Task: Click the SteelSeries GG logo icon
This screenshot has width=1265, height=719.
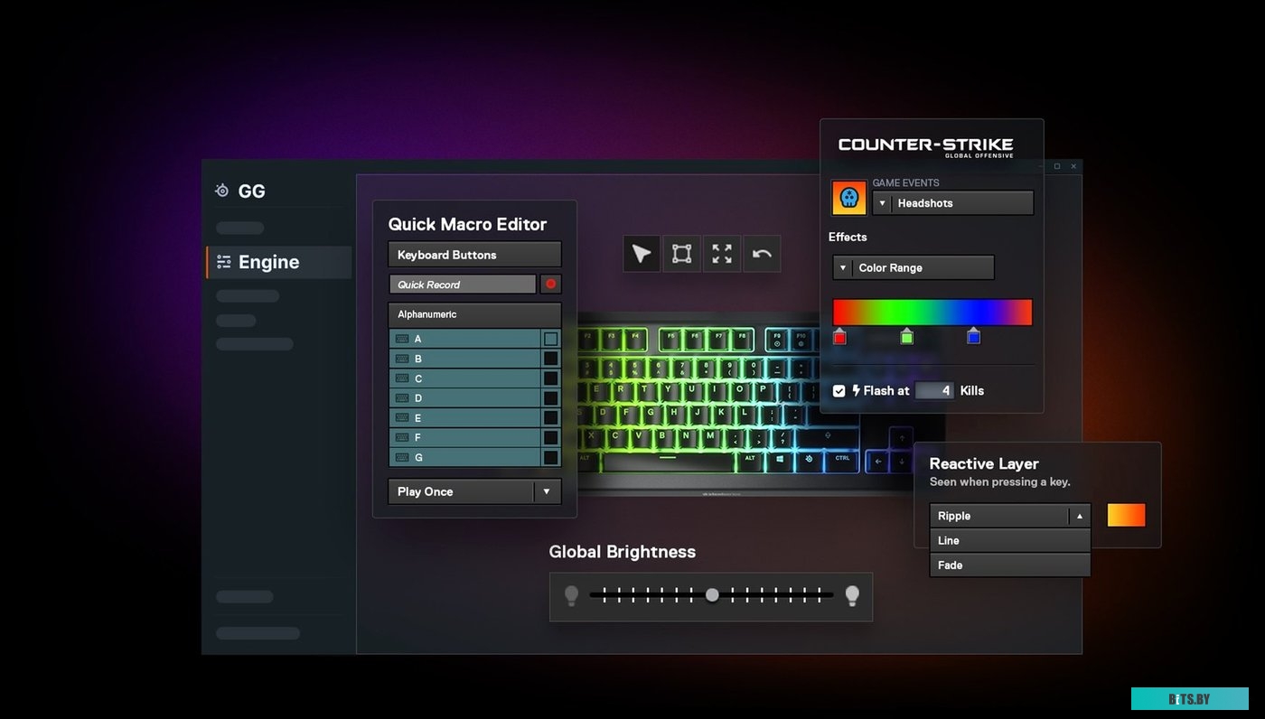Action: tap(222, 191)
